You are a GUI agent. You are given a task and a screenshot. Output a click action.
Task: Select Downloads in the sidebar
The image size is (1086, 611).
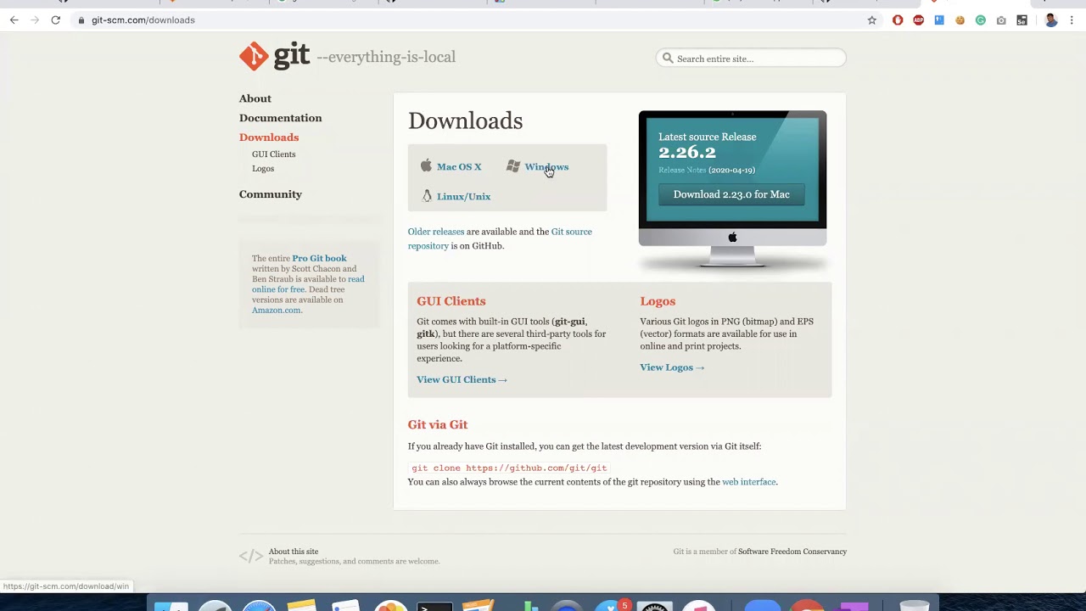[269, 137]
